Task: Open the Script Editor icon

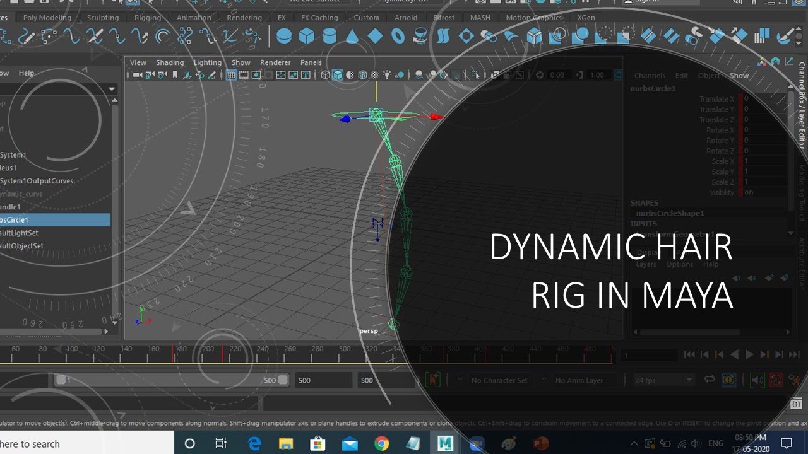Action: [796, 404]
